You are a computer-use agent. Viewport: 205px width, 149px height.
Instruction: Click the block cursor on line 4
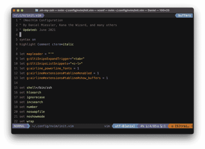pos(20,35)
